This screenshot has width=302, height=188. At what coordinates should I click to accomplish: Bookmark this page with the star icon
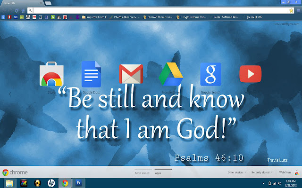(x=291, y=10)
